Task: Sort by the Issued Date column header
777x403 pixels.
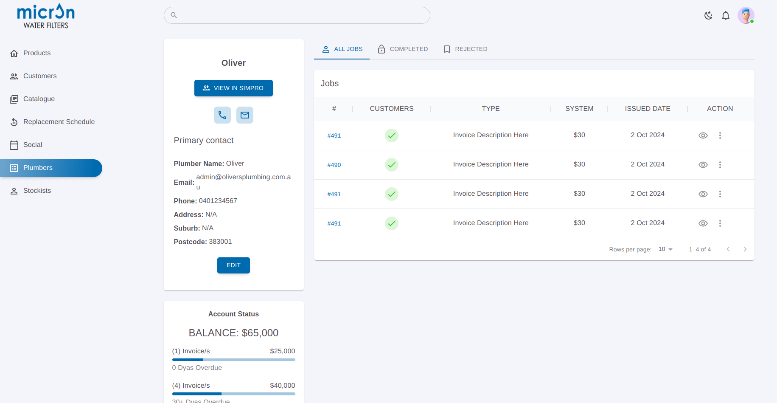Action: pyautogui.click(x=648, y=109)
